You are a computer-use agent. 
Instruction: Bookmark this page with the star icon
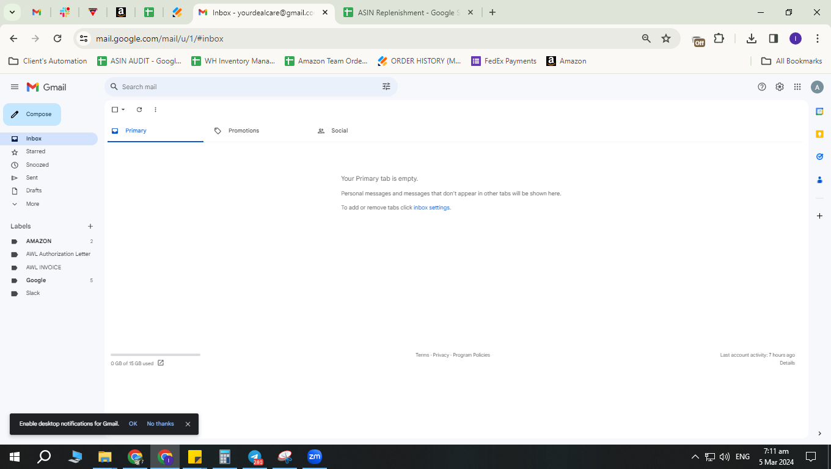pyautogui.click(x=666, y=38)
